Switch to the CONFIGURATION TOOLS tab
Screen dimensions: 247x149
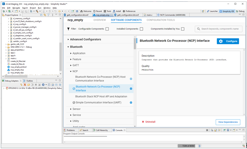pos(160,20)
